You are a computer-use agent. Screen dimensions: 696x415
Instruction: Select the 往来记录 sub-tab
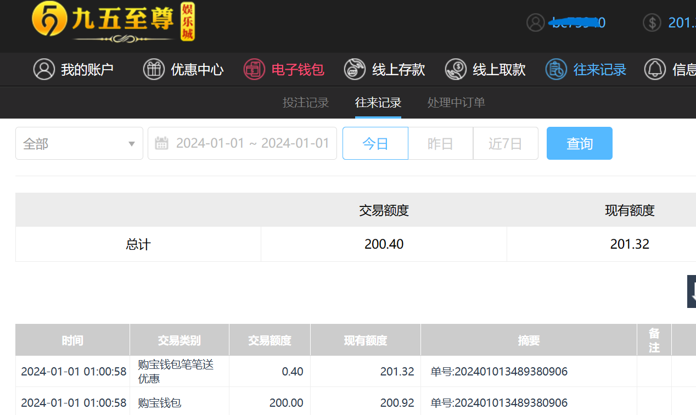point(378,103)
